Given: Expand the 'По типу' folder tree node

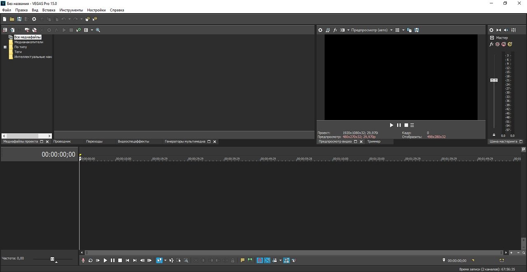Looking at the screenshot, I should point(5,47).
